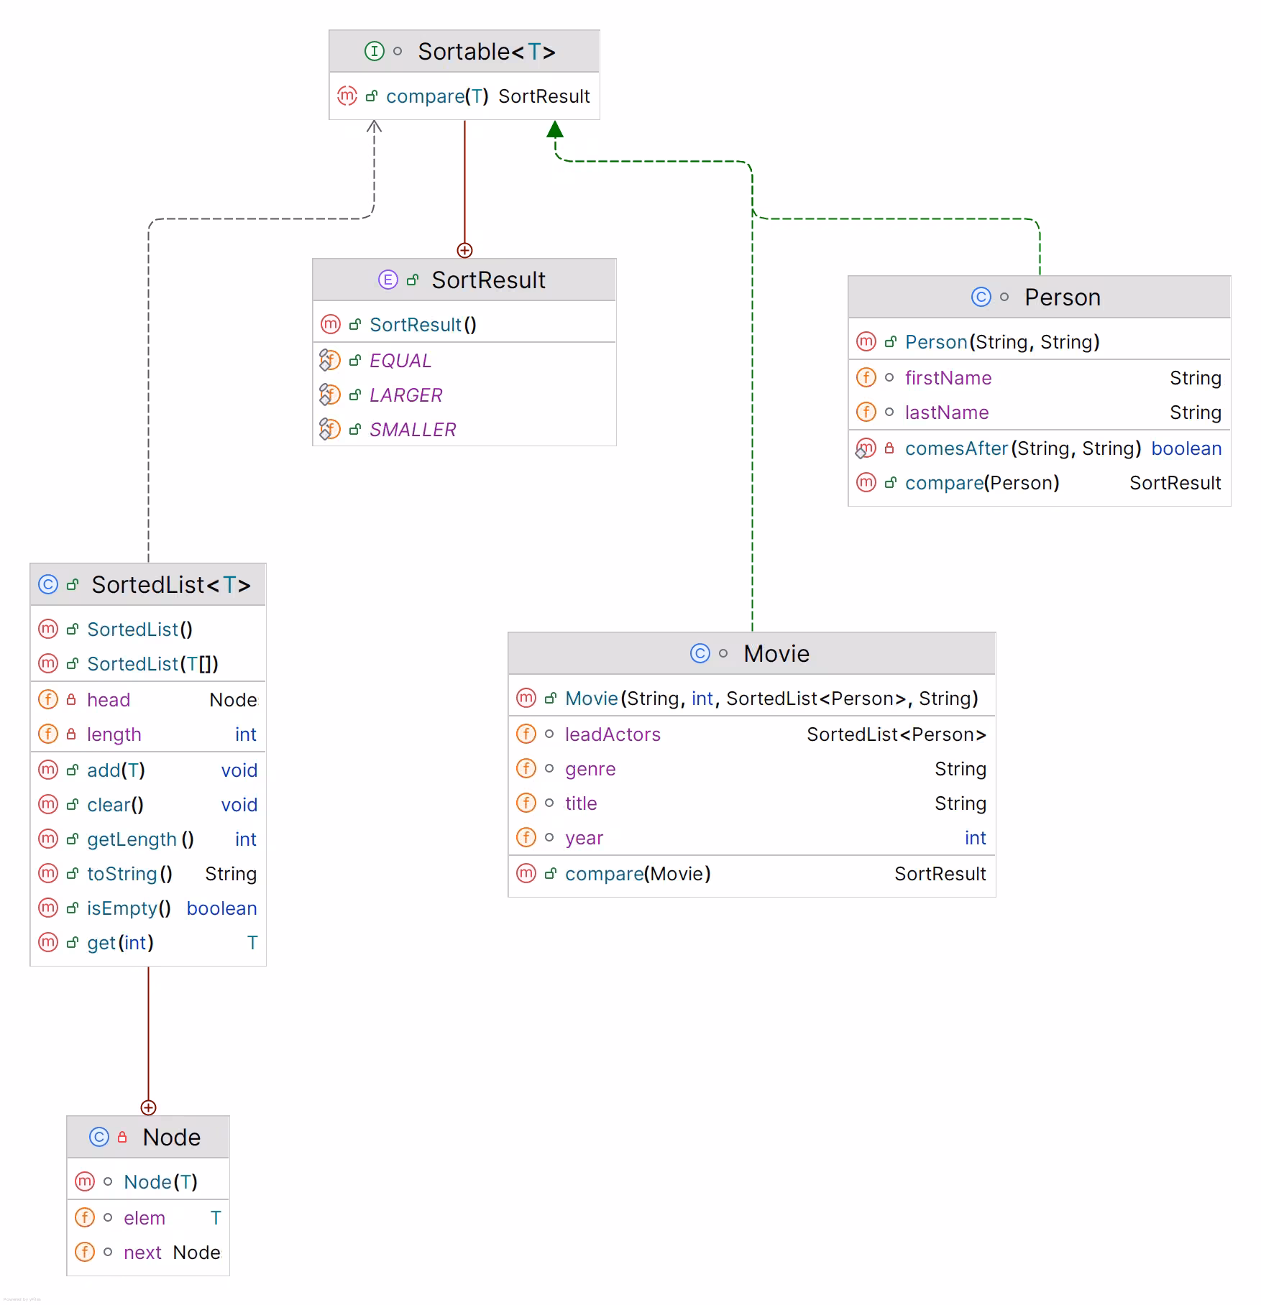Select the Movie class title
This screenshot has height=1305, width=1261.
776,654
